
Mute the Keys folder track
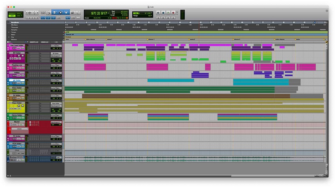pyautogui.click(x=22, y=106)
